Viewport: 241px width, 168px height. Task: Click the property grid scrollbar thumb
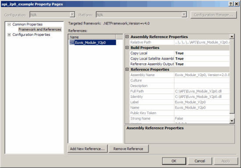click(x=232, y=77)
